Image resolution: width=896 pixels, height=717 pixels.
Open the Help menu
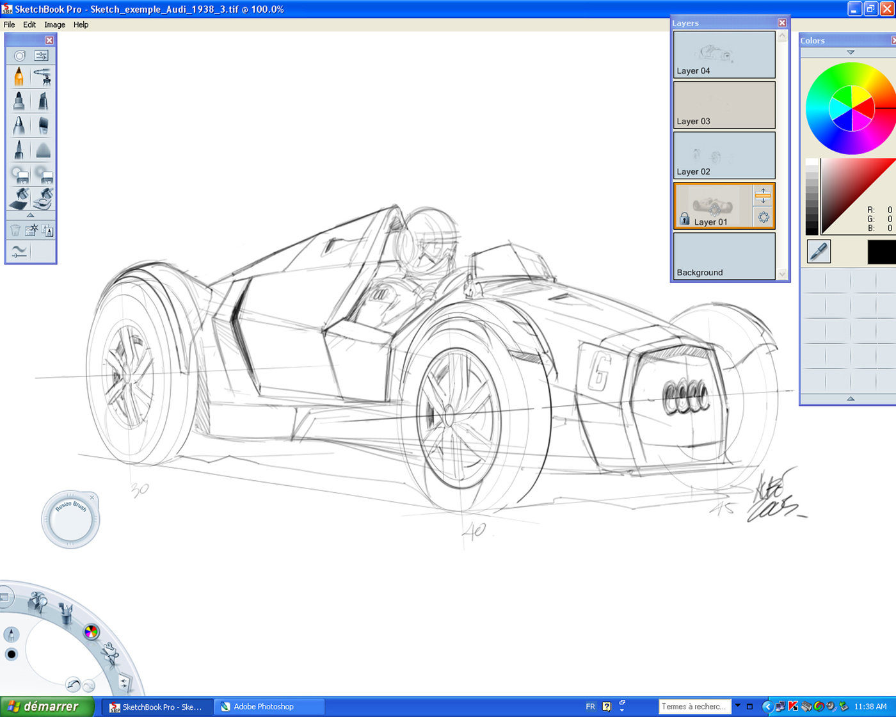click(x=81, y=24)
